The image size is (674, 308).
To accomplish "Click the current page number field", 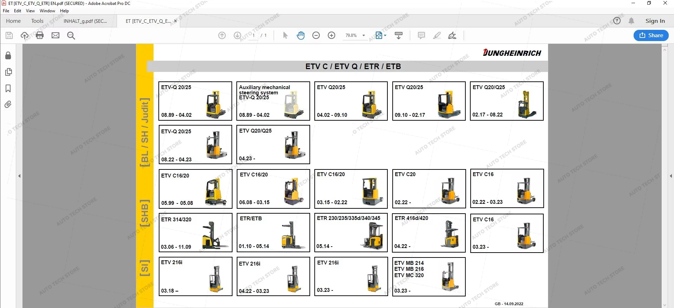I will 253,35.
